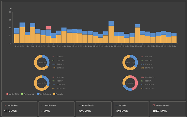Image resolution: width=187 pixels, height=117 pixels.
Task: Click the '133.78 kWh' solar value
Action: [149, 68]
